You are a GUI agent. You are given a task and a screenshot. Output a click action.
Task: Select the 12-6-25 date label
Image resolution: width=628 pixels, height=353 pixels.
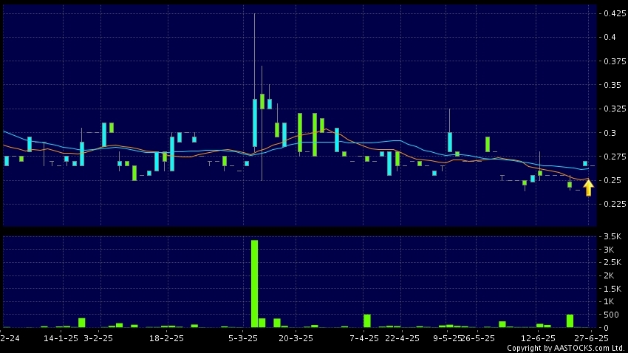tap(538, 338)
